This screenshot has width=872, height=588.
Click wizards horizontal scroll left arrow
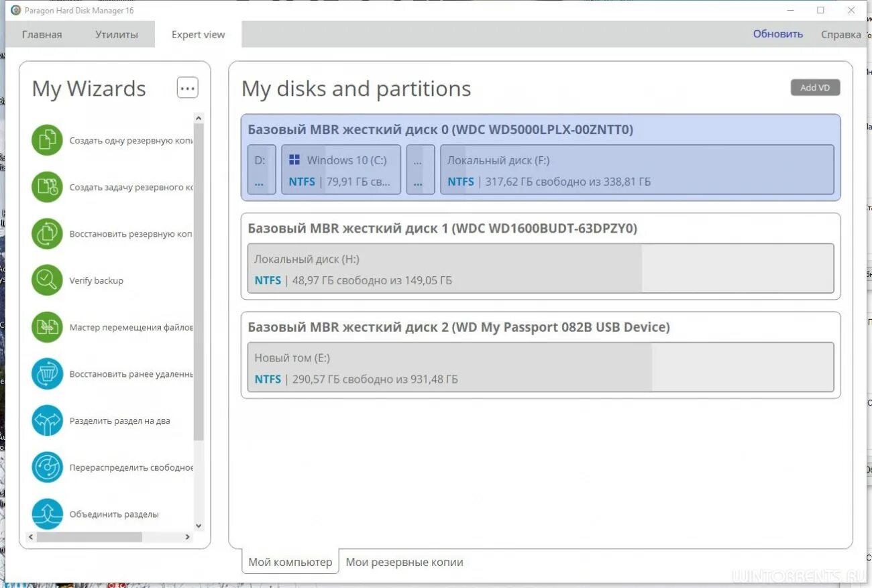pos(31,537)
